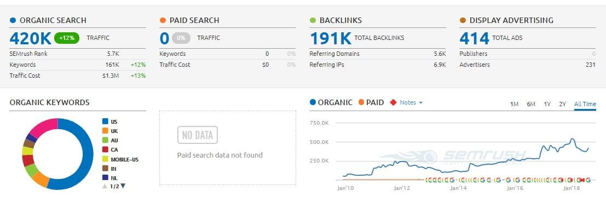606x208 pixels.
Task: Click the organic traffic line peak near Jan'18
Action: (x=573, y=139)
